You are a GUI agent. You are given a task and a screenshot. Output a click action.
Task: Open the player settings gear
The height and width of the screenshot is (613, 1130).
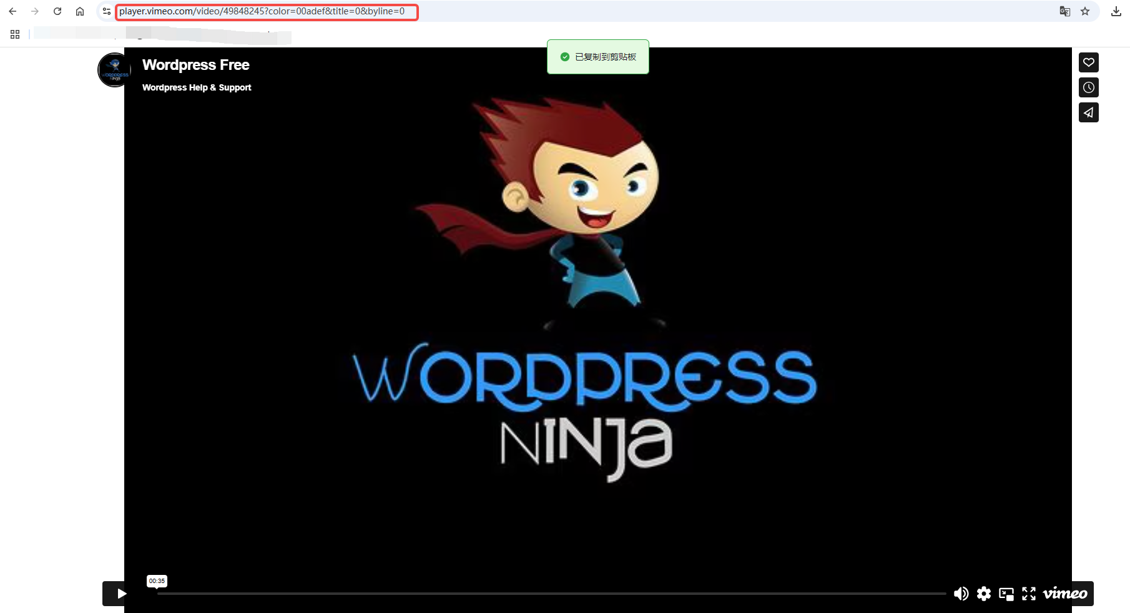(984, 594)
